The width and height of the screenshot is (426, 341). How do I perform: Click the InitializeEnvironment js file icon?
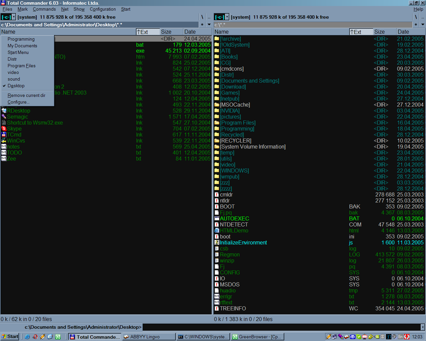coord(217,243)
